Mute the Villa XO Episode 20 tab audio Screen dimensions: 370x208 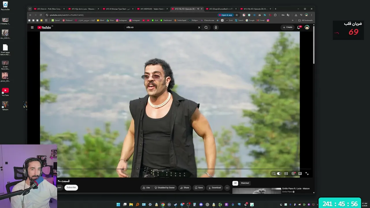(198, 9)
